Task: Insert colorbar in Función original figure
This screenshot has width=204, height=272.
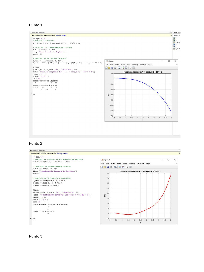Action: tap(123, 68)
